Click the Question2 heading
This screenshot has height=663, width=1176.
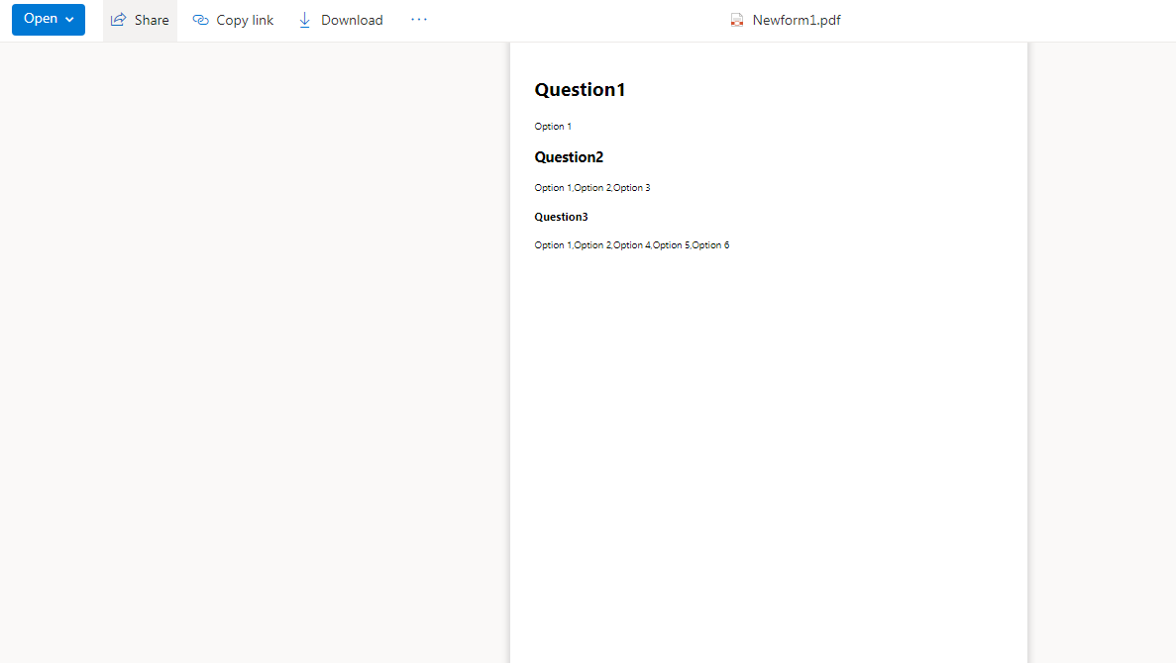tap(569, 157)
